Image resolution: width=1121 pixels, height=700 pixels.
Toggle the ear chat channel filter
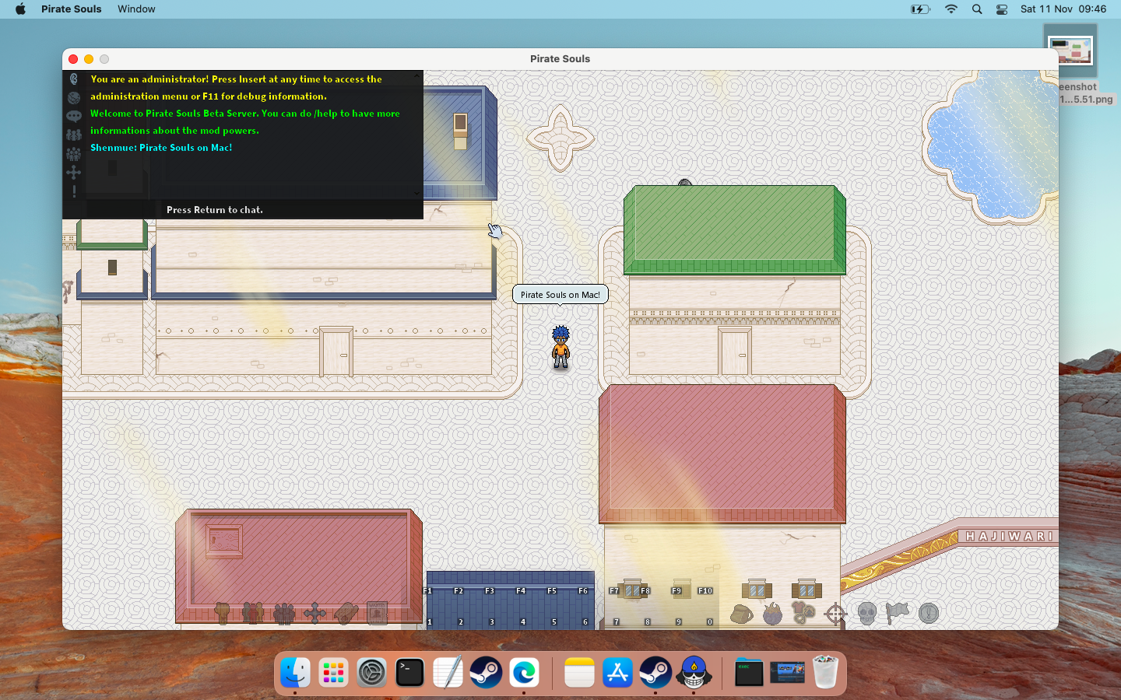[x=74, y=79]
